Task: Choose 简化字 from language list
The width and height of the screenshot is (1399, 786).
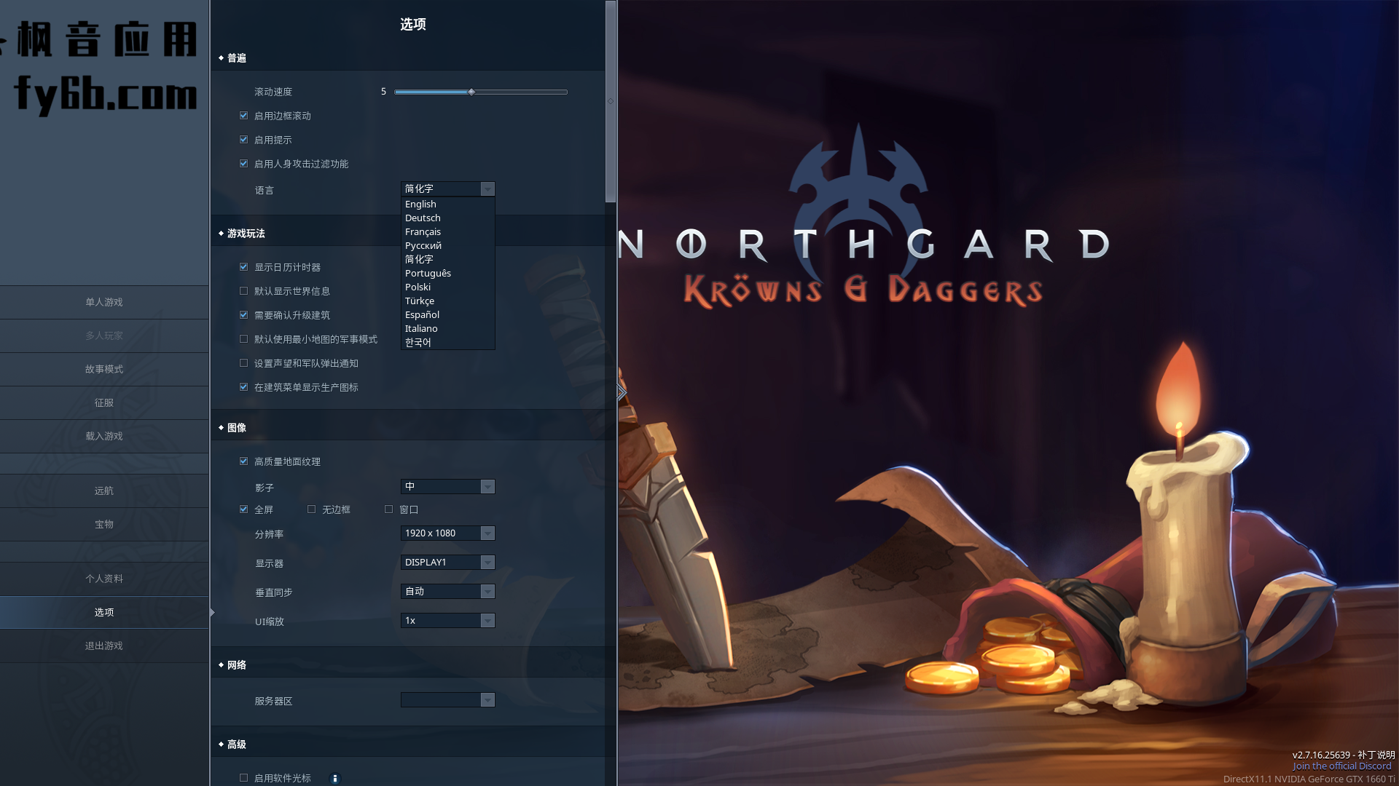Action: pos(448,260)
